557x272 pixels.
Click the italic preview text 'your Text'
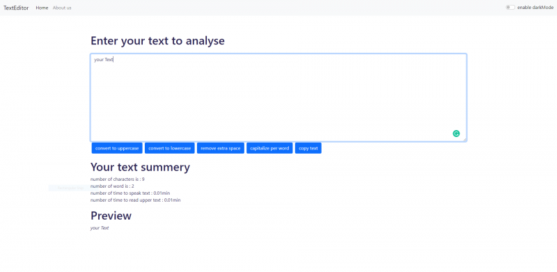click(100, 228)
